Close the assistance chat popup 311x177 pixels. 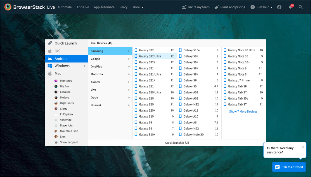coord(303,147)
